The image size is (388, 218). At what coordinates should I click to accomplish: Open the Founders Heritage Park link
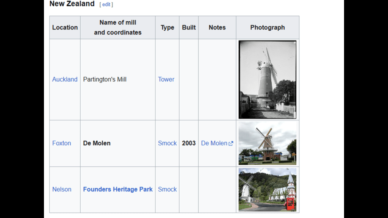pos(118,189)
